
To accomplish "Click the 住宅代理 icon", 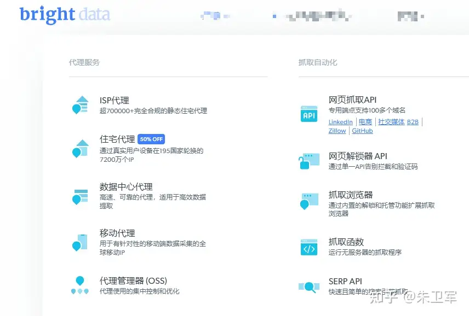I will 81,148.
